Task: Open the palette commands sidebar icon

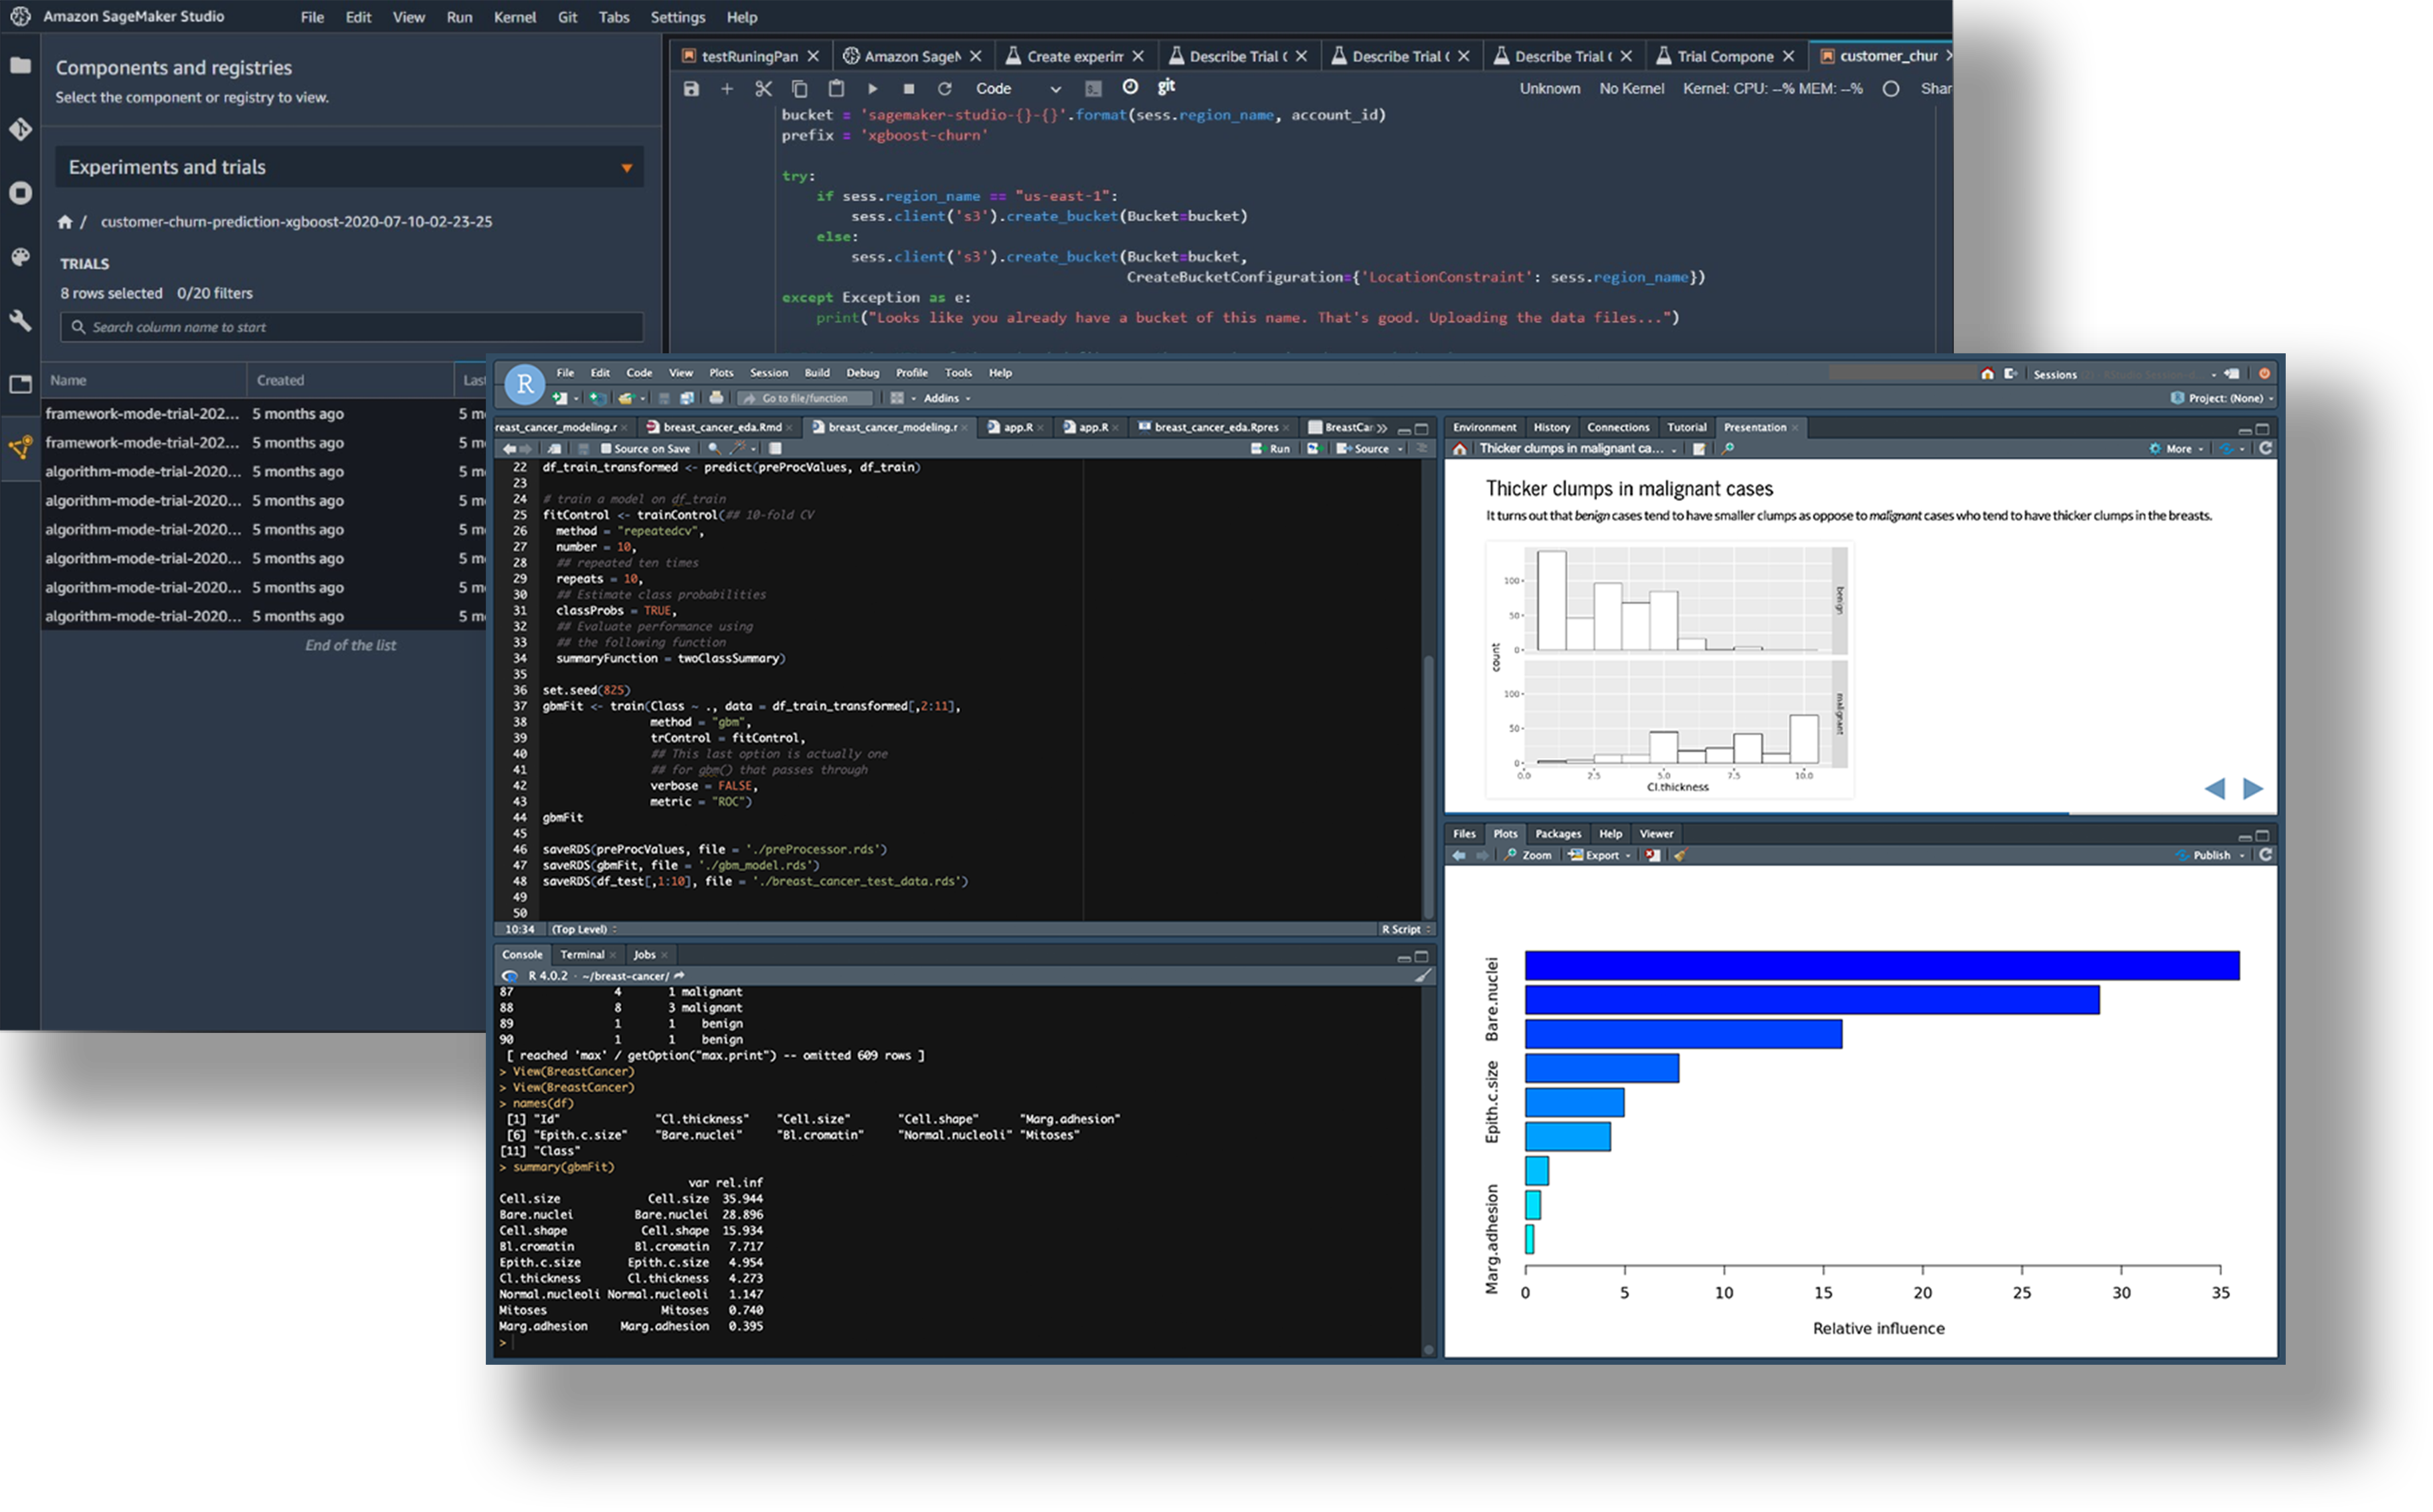Action: tap(20, 257)
